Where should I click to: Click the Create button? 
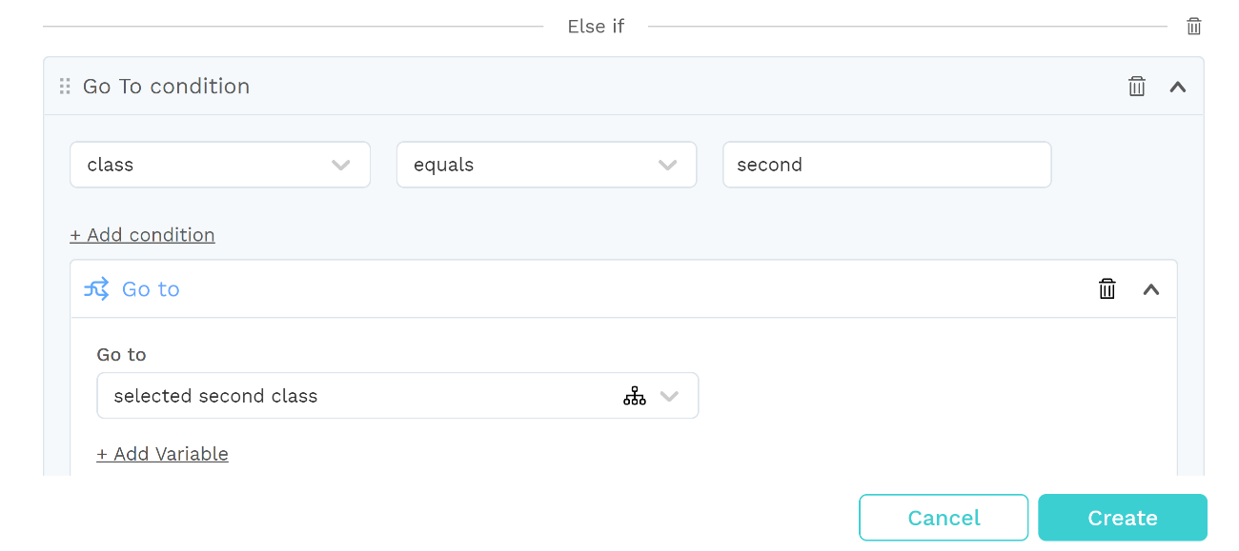point(1123,518)
